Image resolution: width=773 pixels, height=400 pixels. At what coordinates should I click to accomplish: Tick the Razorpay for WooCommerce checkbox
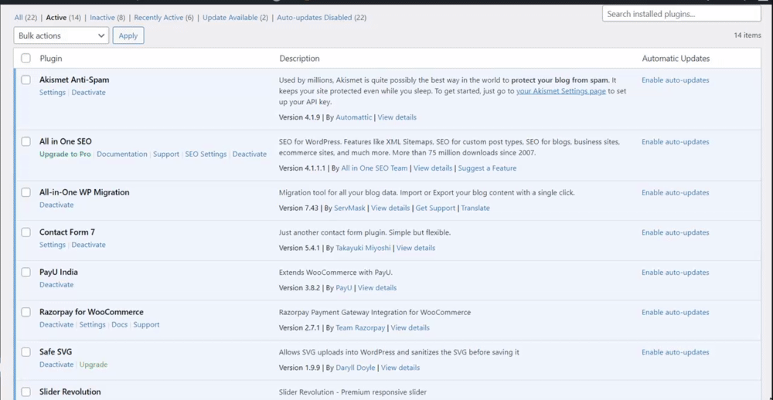coord(26,312)
